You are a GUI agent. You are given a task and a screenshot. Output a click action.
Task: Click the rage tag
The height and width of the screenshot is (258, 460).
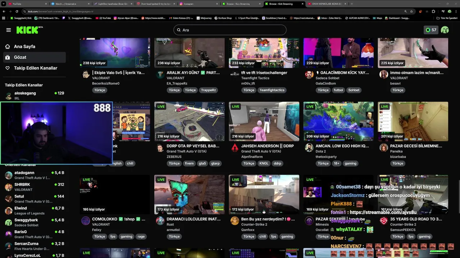(x=141, y=236)
